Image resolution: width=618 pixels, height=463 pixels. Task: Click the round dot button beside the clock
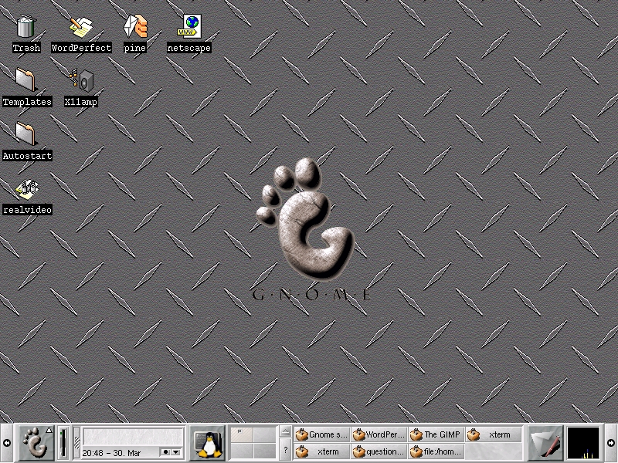tap(165, 452)
